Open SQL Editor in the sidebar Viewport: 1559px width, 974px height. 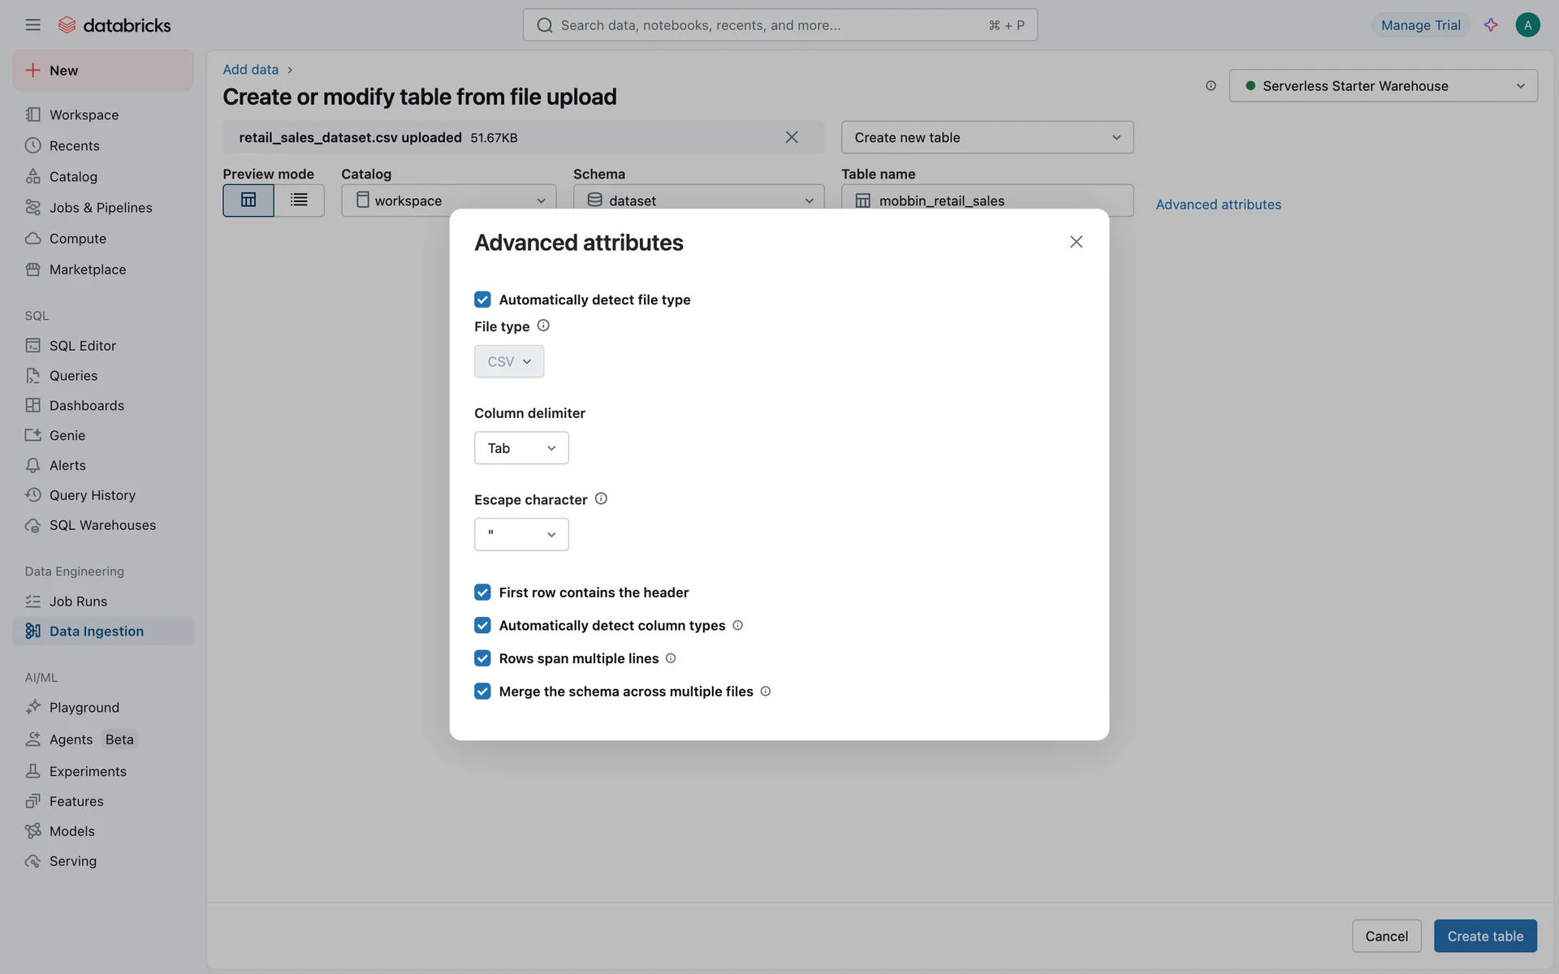point(82,346)
